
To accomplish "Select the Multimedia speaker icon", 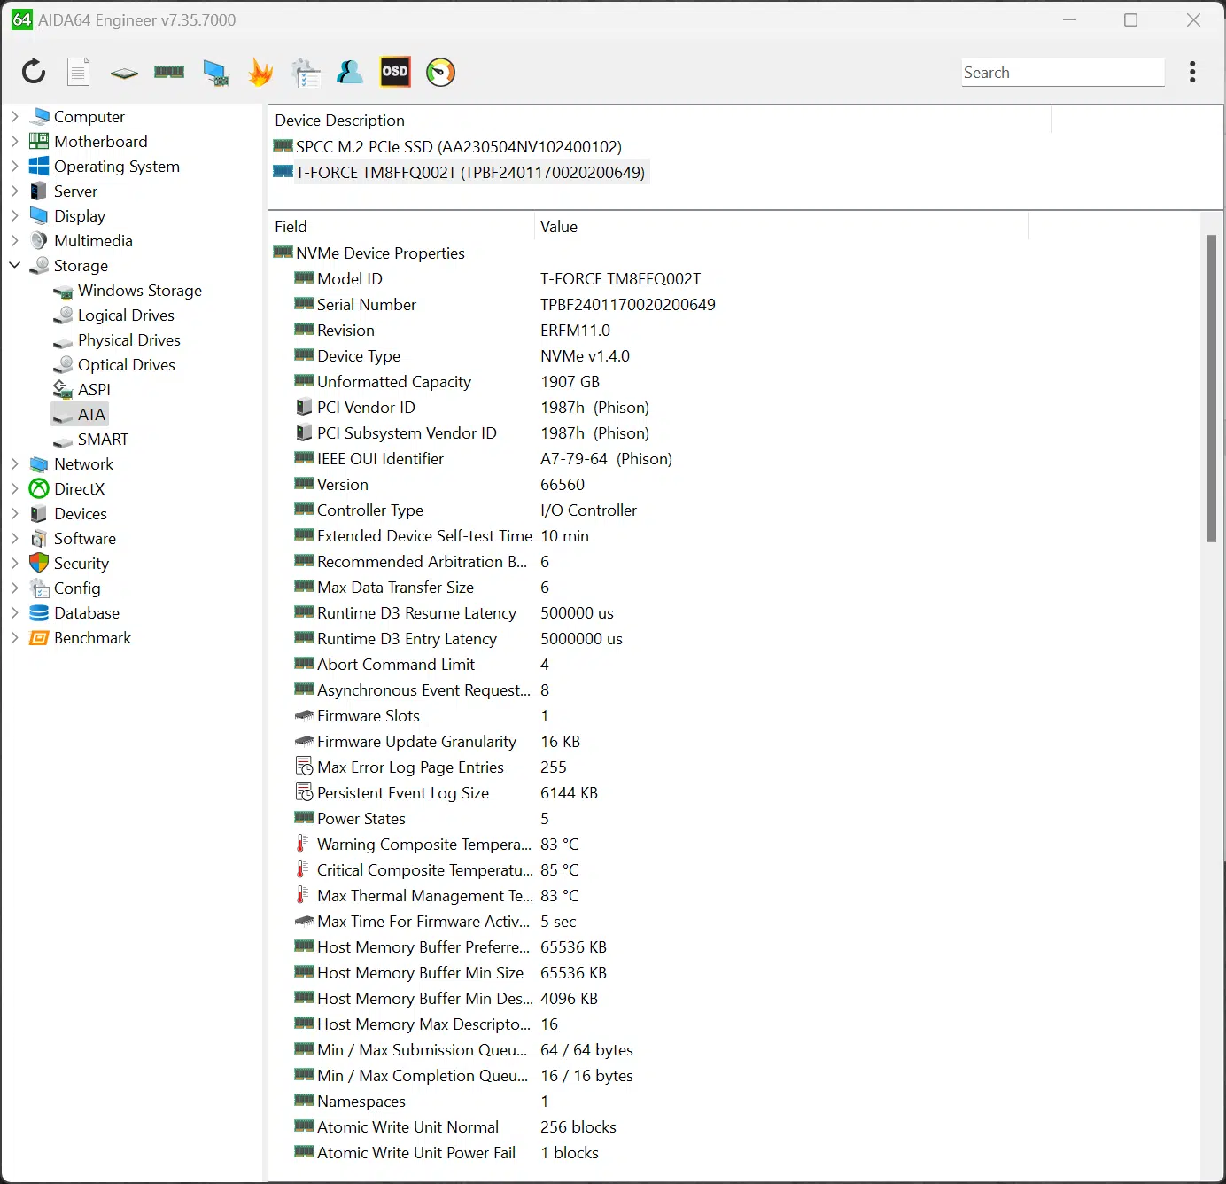I will click(x=39, y=240).
